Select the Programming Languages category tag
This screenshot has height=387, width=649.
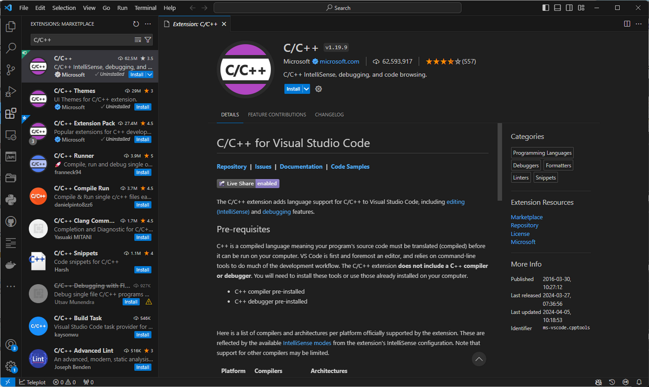(542, 153)
